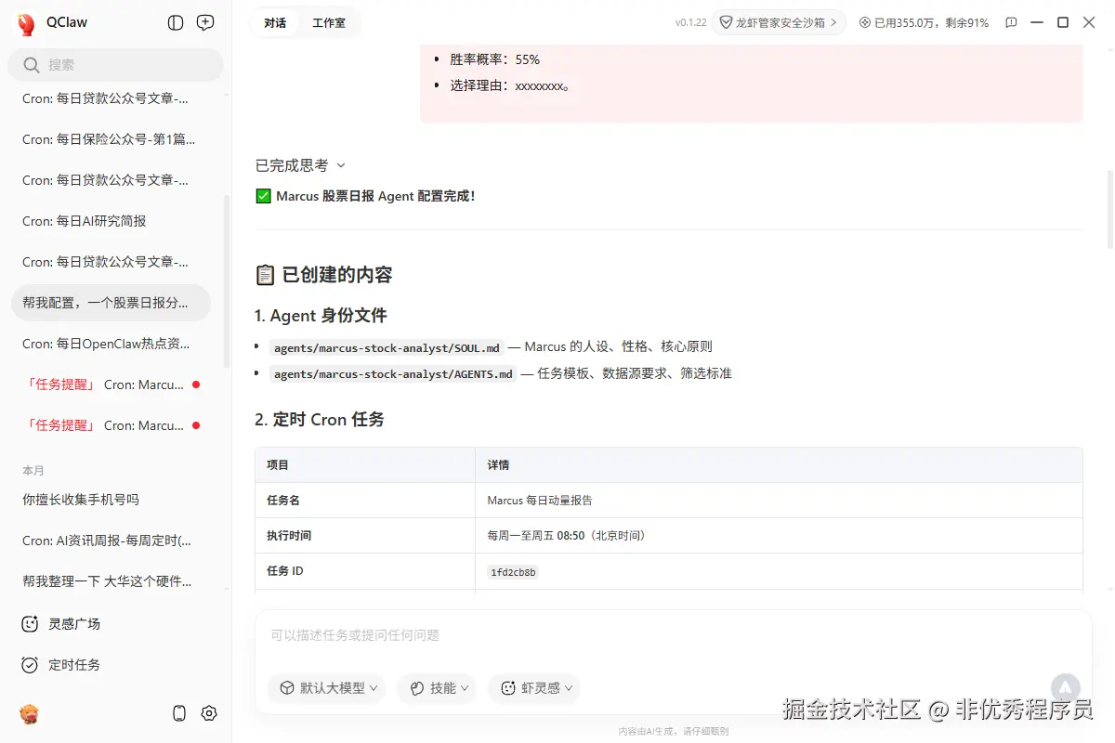Viewport: 1115px width, 743px height.
Task: Click the 定时任务 clock icon
Action: [30, 665]
